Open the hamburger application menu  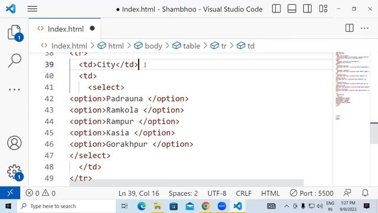tap(32, 9)
